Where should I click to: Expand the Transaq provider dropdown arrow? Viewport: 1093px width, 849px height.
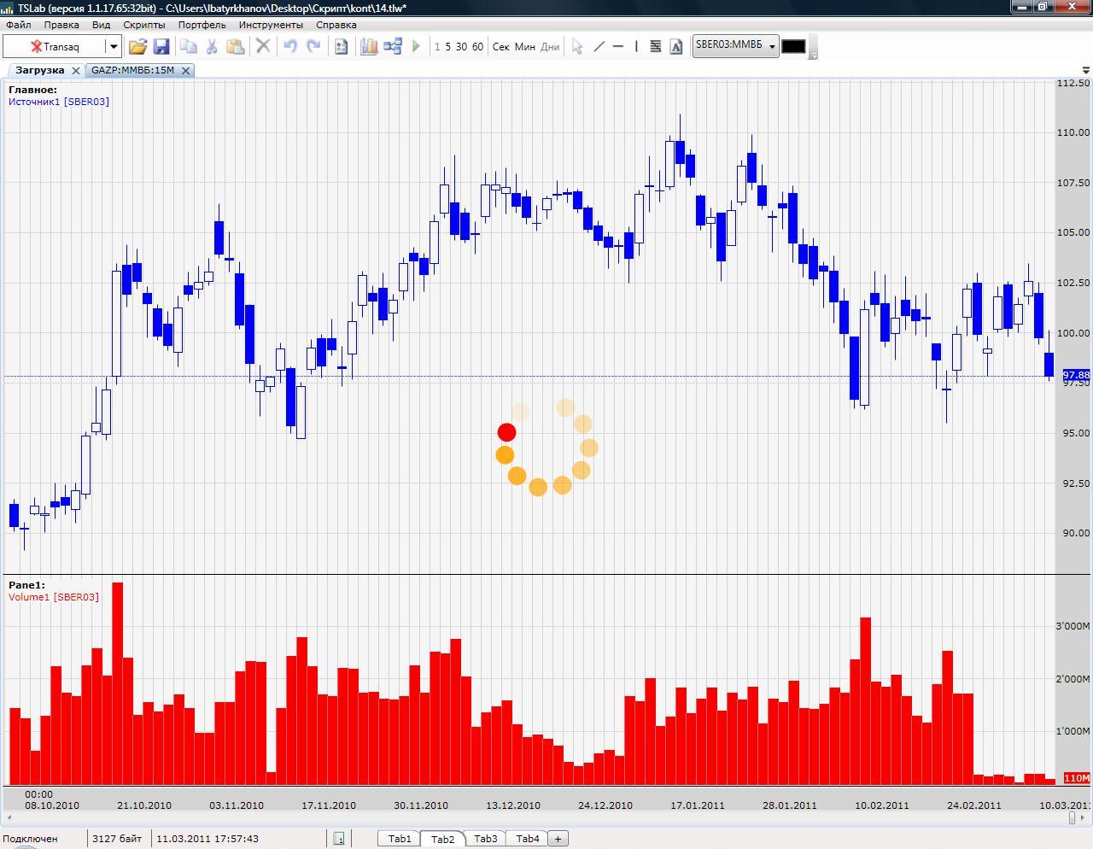113,46
